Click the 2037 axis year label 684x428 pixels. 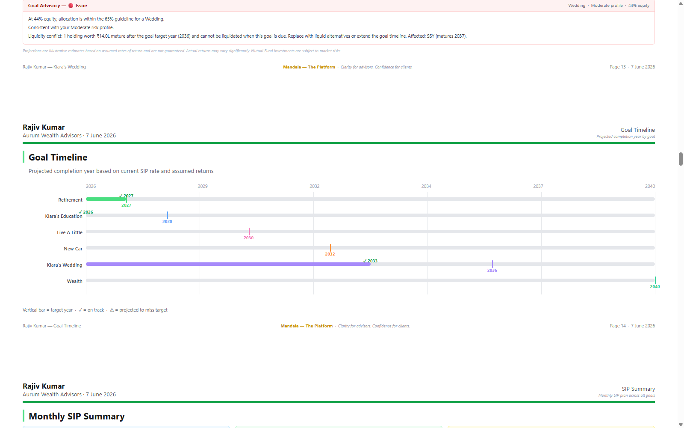pos(538,186)
